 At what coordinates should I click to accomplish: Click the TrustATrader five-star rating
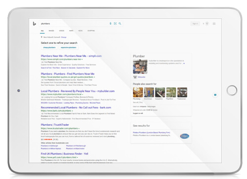pos(48,140)
